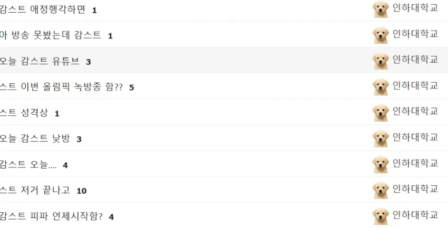Open the post '아 방송 못봤는데 감스트'
Viewport: 448px width, 228px height.
tap(51, 35)
